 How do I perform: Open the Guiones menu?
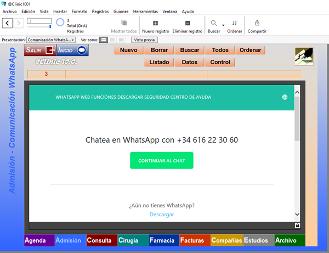(121, 12)
